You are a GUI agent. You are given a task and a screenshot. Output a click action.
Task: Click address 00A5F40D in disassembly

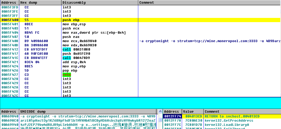click(x=10, y=45)
